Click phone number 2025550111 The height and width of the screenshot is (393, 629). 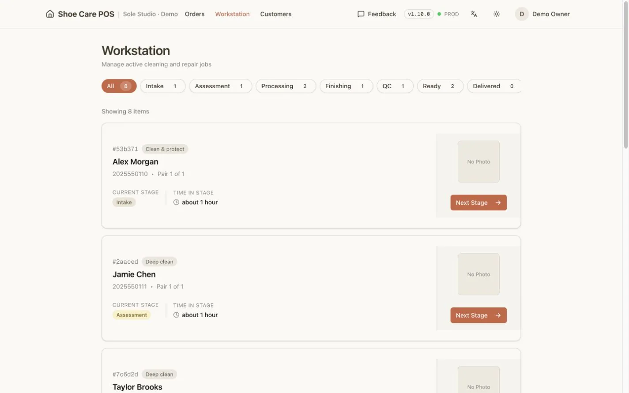(130, 286)
